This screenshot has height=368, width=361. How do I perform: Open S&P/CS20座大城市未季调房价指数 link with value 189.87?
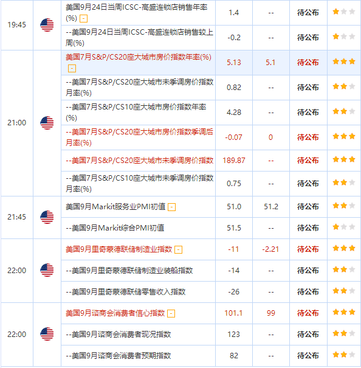(140, 161)
